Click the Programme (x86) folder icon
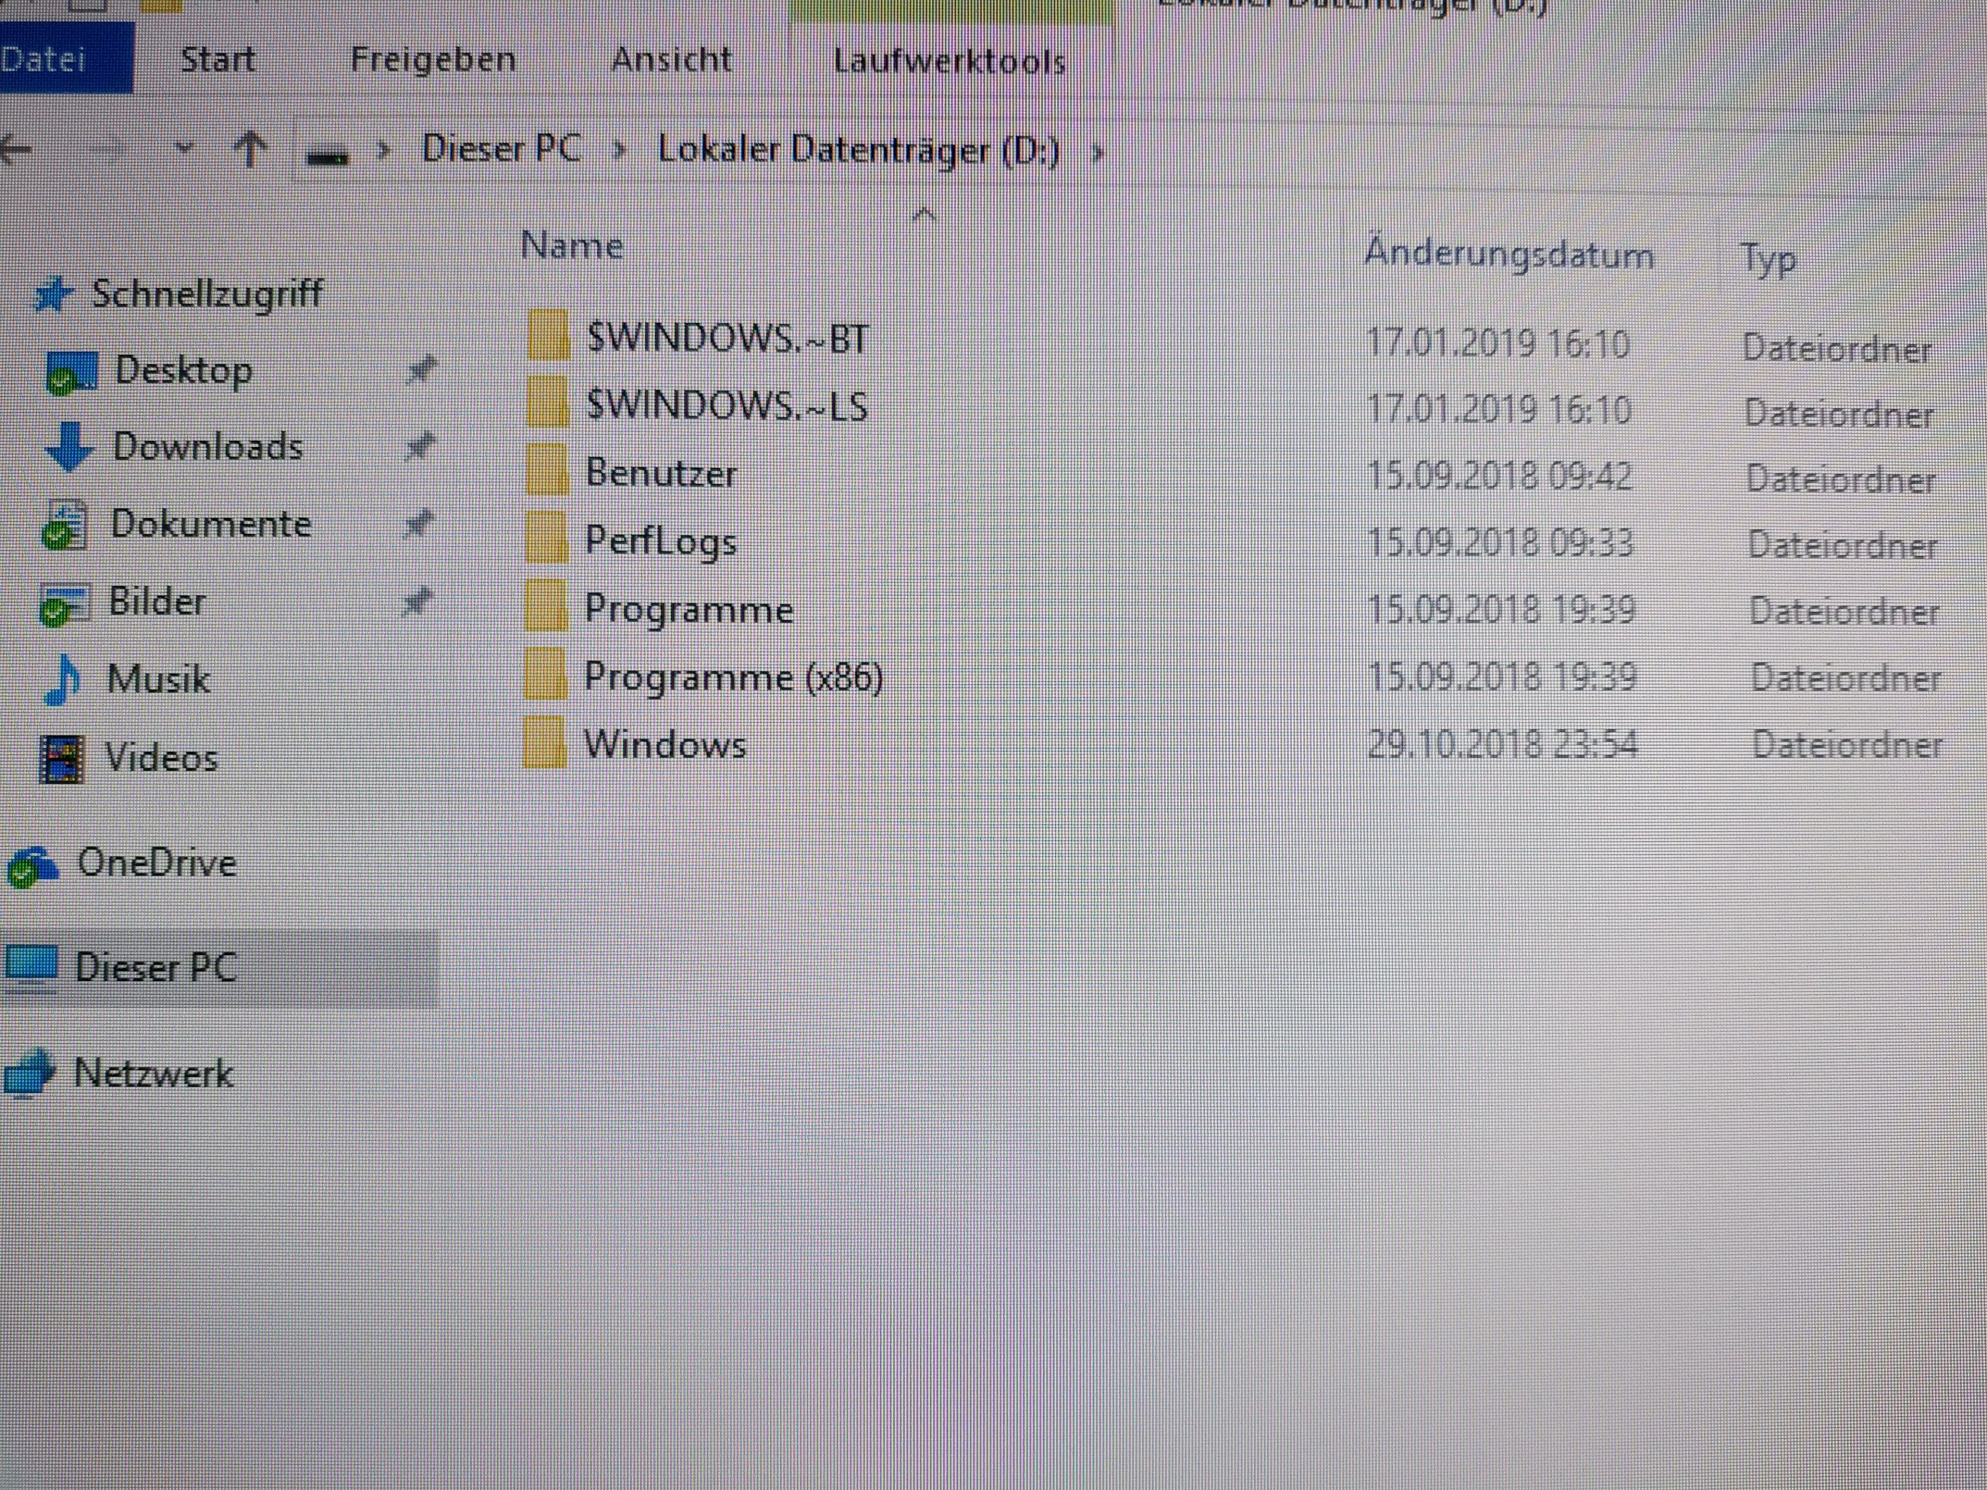Viewport: 1987px width, 1490px height. click(545, 674)
